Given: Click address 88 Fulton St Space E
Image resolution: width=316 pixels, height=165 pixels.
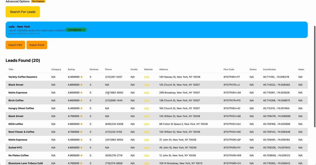Looking at the screenshot, I should click(184, 124).
